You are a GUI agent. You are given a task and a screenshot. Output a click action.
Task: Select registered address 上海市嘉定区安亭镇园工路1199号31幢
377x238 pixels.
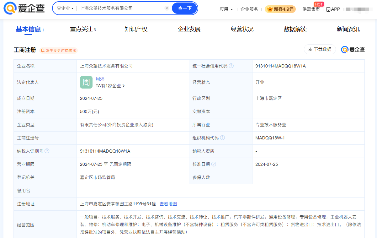click(118, 204)
